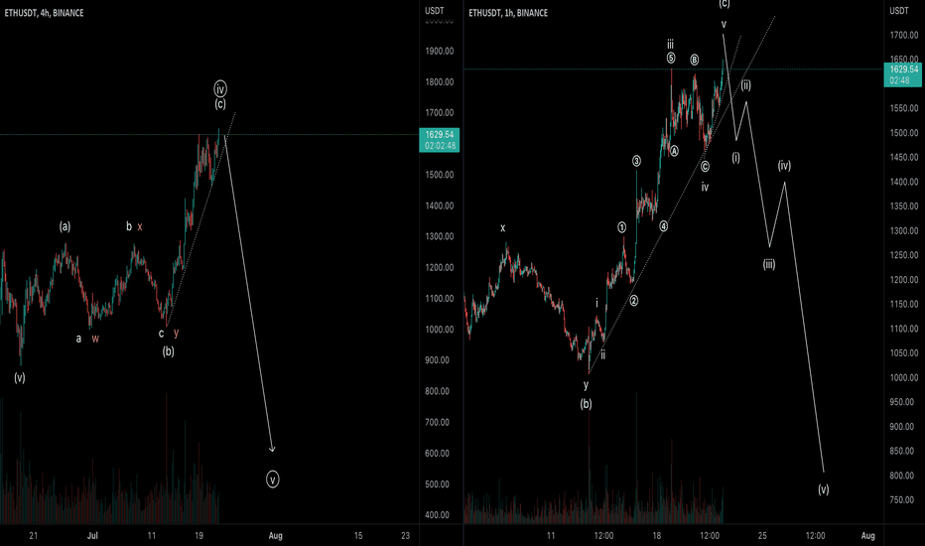This screenshot has height=546, width=925.
Task: Click the 1000.00 price level on 4h axis
Action: [440, 330]
